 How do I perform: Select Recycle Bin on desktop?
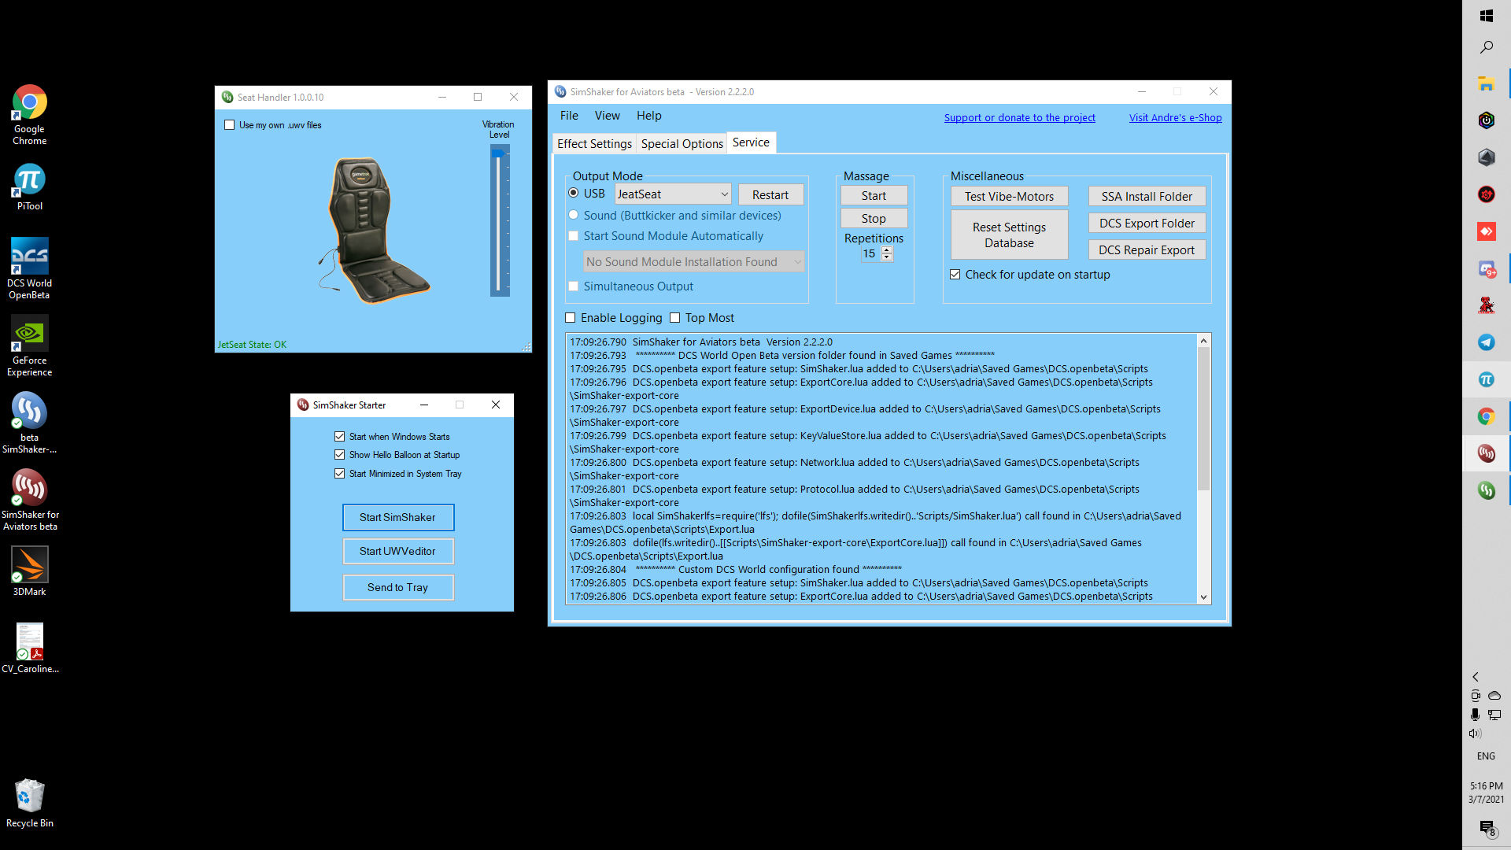(29, 803)
